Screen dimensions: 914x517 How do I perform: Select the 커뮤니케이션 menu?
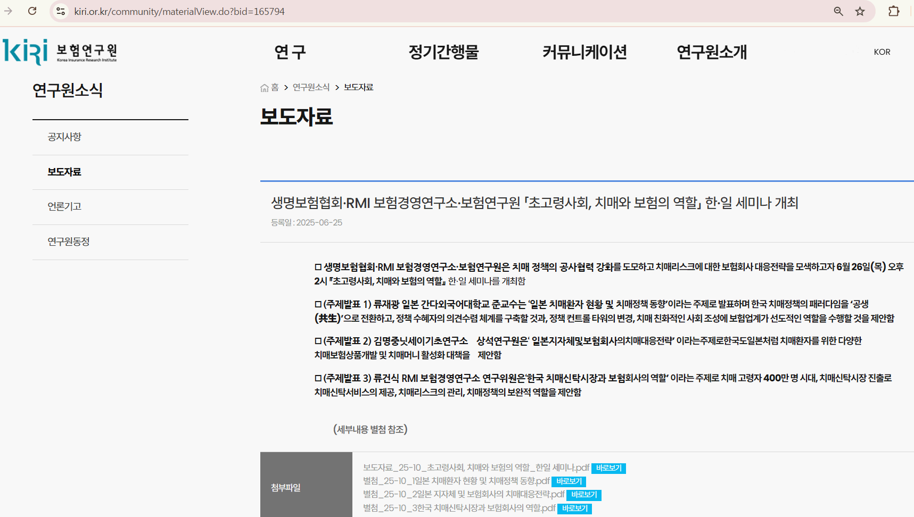point(585,52)
